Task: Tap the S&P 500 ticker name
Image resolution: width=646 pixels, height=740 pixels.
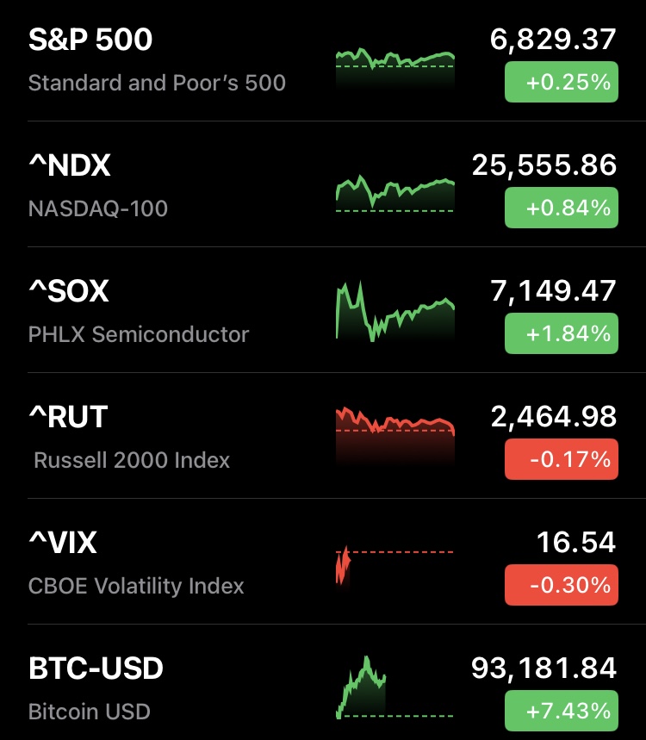Action: click(90, 40)
